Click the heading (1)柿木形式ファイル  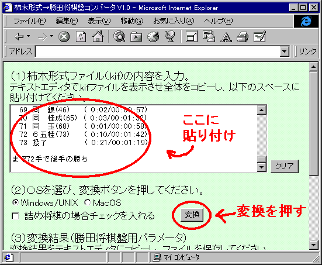[x=99, y=76]
